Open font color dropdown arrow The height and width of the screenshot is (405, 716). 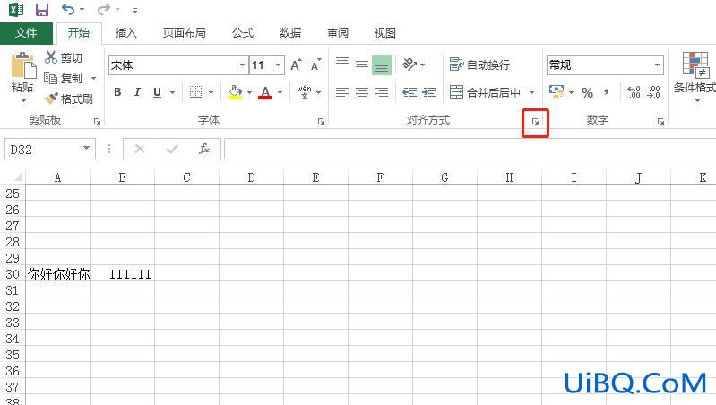(280, 92)
